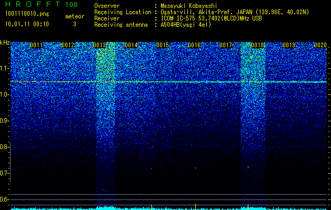This screenshot has height=210, width=331.
Task: Select the filename 1001110010.png
Action: click(27, 14)
